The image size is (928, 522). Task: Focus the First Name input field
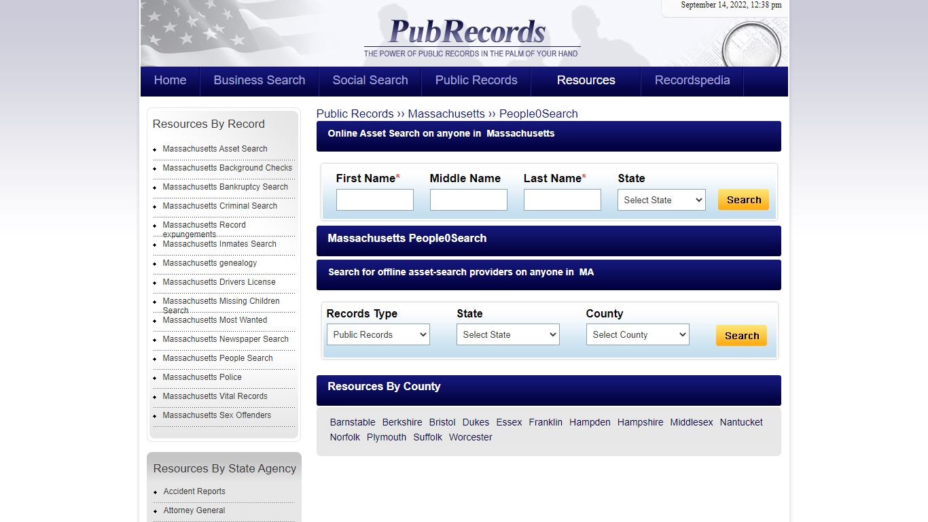[375, 200]
